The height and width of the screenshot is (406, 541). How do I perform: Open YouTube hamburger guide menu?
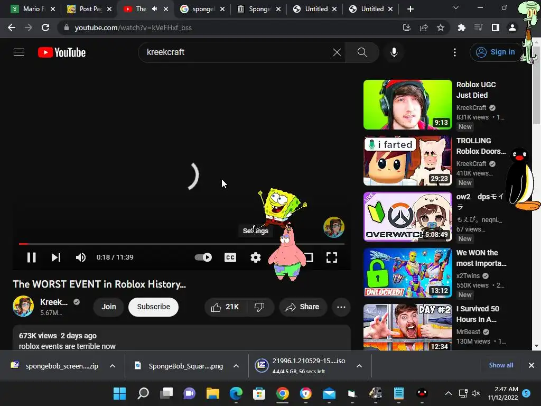click(x=19, y=52)
